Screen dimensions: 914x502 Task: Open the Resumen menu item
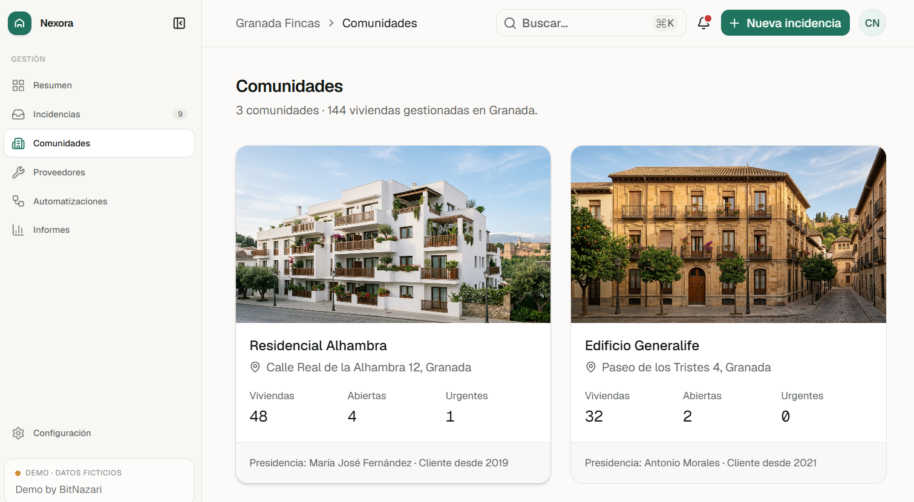coord(99,85)
